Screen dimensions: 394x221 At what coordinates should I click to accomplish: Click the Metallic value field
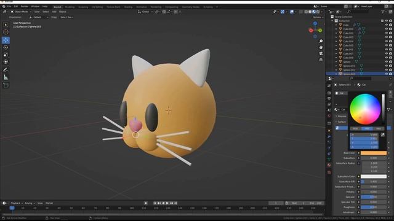pos(374,192)
